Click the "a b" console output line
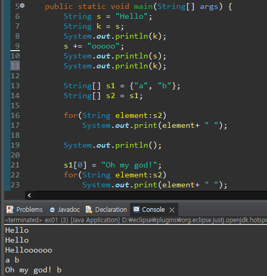 [x=12, y=260]
